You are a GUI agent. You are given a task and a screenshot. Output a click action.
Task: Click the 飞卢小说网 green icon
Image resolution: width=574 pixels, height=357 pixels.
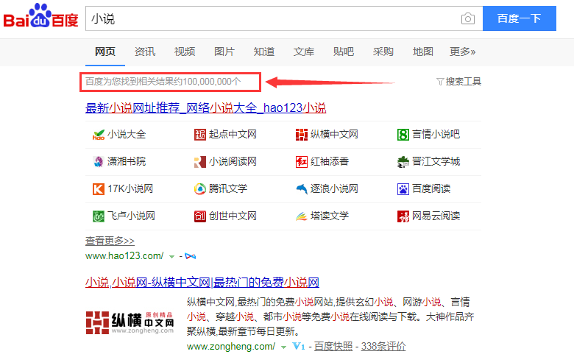[x=99, y=216]
